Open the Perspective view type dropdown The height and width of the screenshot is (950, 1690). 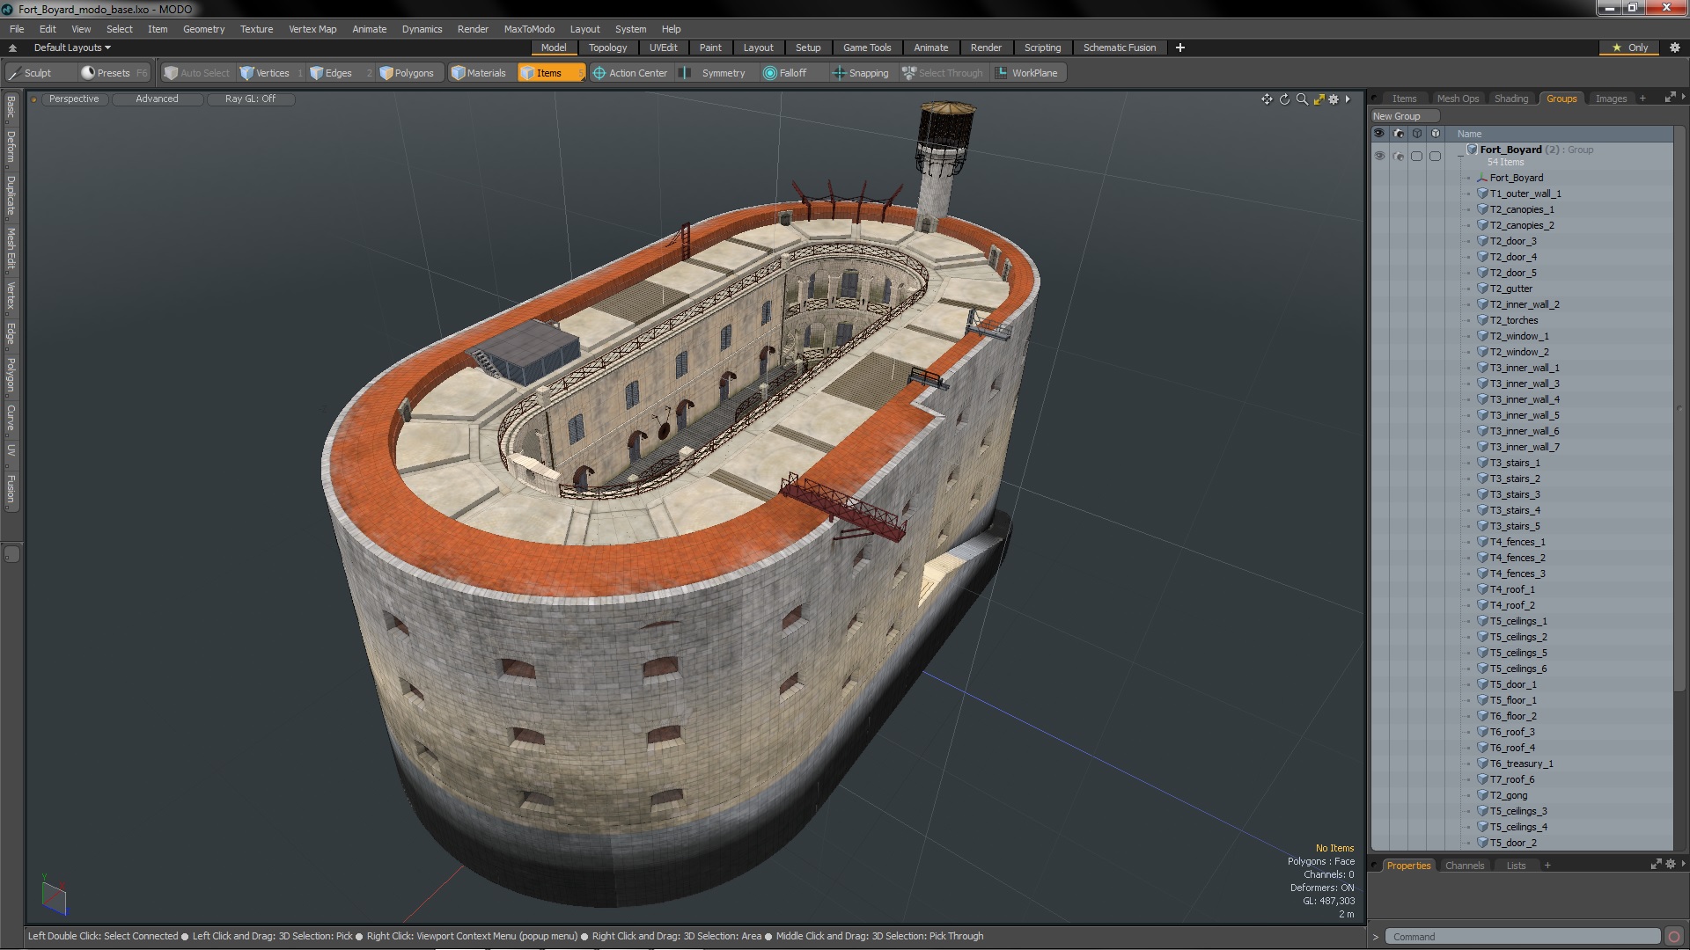(74, 99)
